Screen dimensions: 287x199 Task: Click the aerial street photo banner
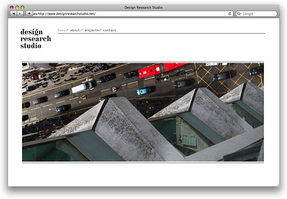[x=143, y=112]
